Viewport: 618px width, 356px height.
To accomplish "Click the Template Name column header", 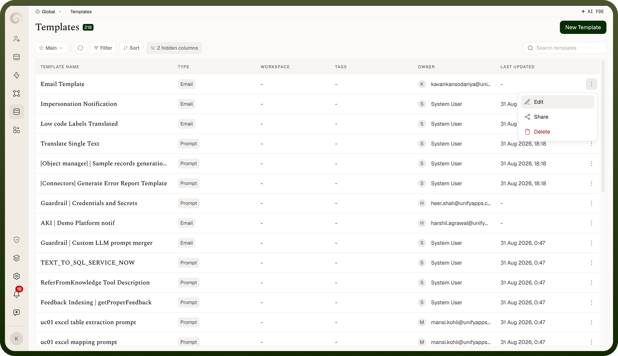I will (60, 67).
